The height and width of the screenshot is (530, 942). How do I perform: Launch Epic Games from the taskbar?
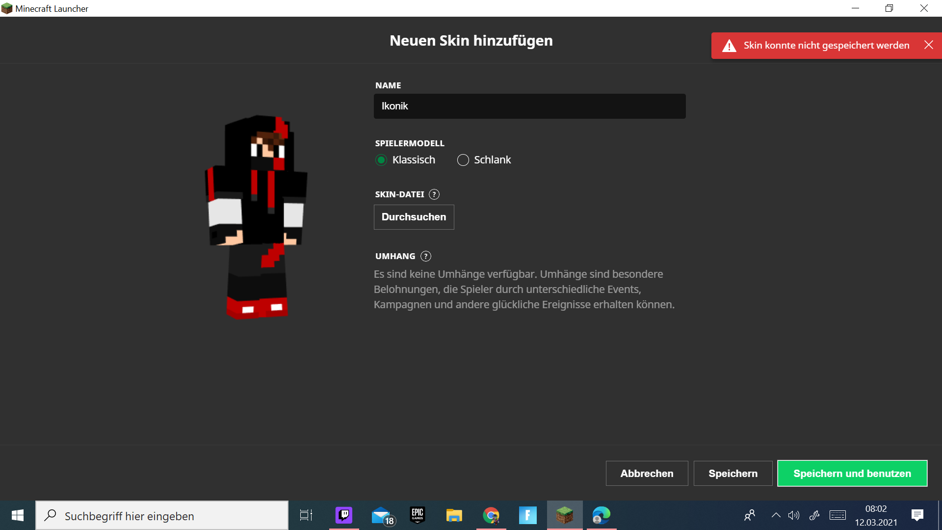pos(418,515)
